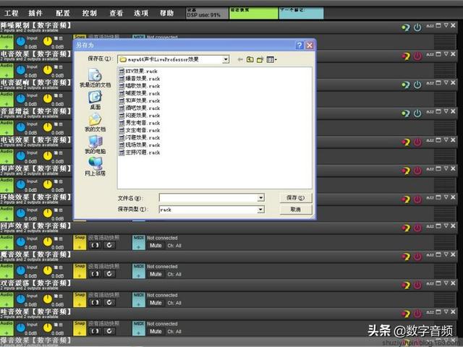
Task: Expand the 保存在 folder location dropdown
Action: pyautogui.click(x=226, y=59)
